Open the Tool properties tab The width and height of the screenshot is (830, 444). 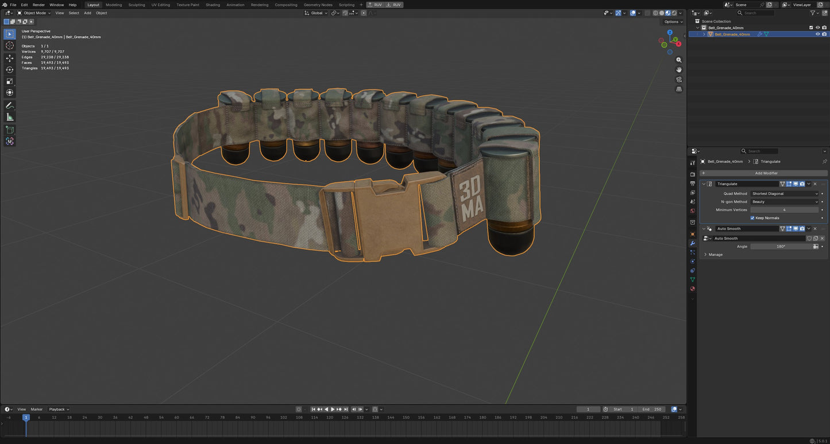[692, 163]
